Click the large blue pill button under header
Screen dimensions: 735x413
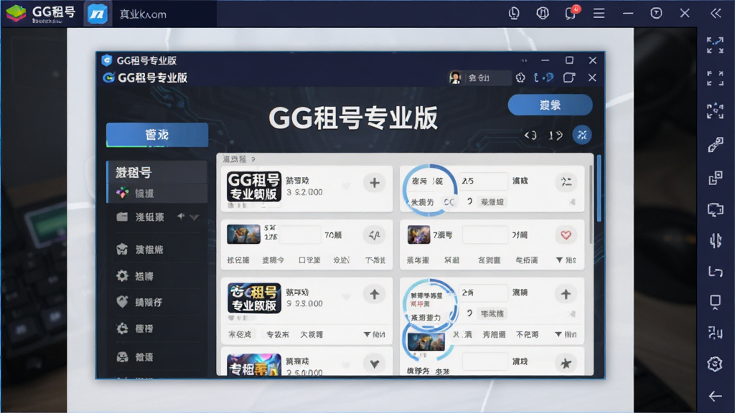[550, 105]
